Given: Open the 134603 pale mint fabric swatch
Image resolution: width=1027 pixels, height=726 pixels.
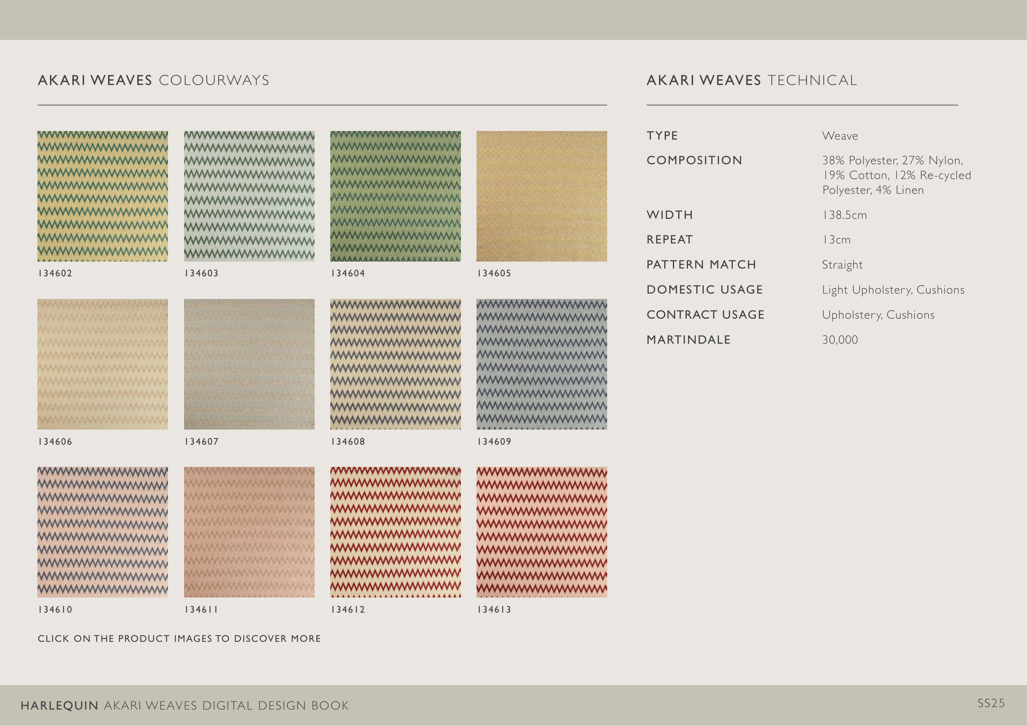Looking at the screenshot, I should pos(249,196).
